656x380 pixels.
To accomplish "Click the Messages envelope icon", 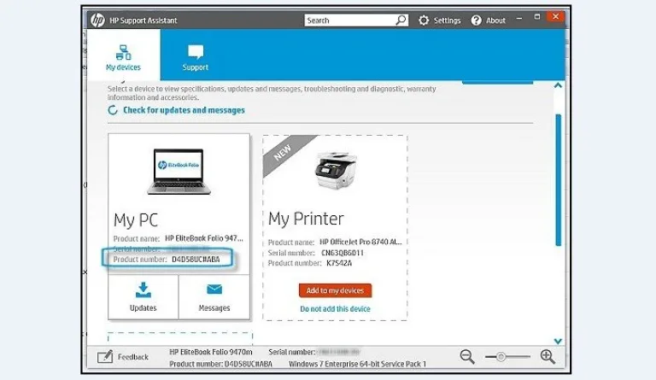I will click(x=214, y=289).
